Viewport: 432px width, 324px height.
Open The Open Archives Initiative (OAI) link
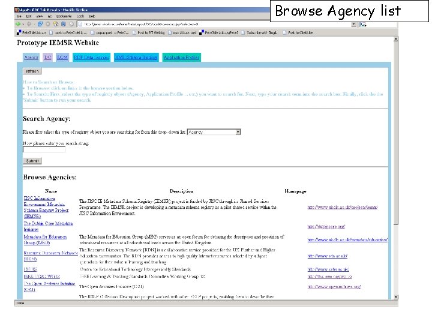tap(49, 287)
